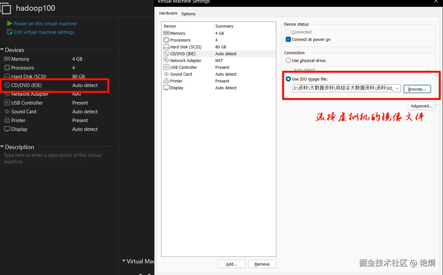The height and width of the screenshot is (275, 443).
Task: Open the Auto detect physical drive dropdown
Action: click(428, 69)
